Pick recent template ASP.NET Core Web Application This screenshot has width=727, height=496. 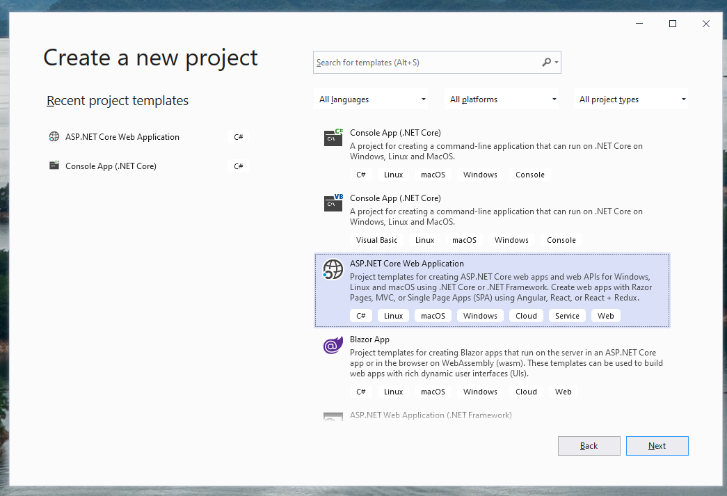click(x=122, y=137)
